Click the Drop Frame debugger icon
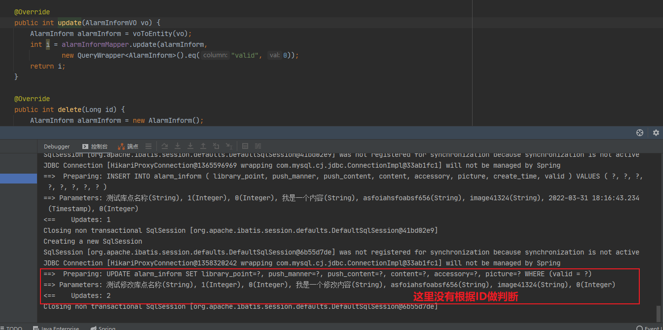The image size is (663, 330). pos(216,147)
